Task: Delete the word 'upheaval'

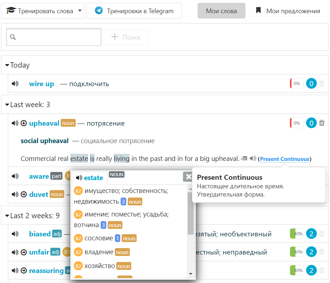Action: pyautogui.click(x=322, y=123)
